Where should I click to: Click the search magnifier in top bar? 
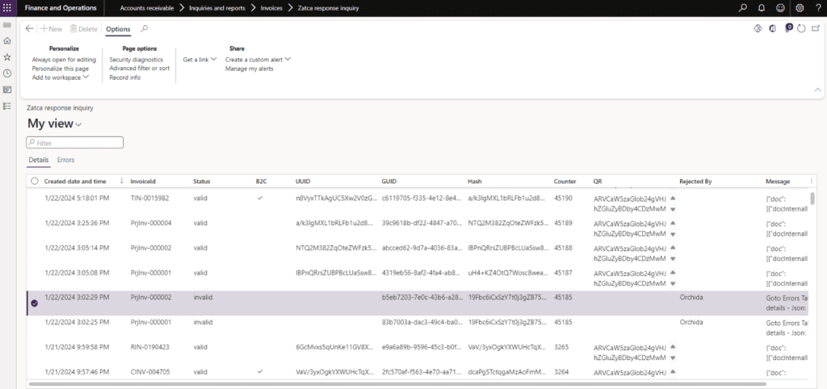coord(743,8)
